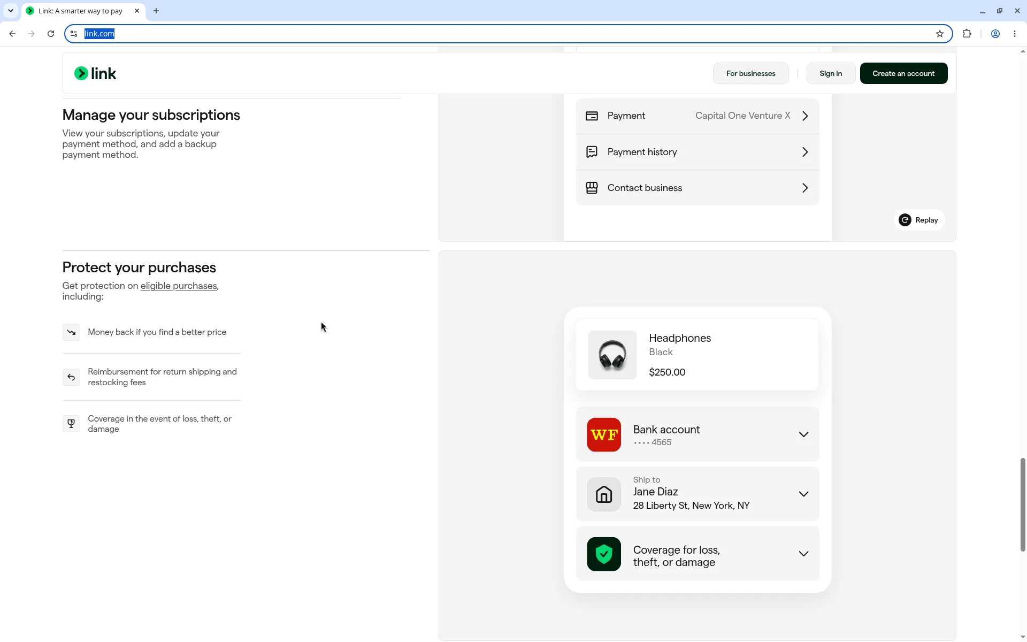Click the credit card Payment icon
1027x642 pixels.
coord(592,116)
